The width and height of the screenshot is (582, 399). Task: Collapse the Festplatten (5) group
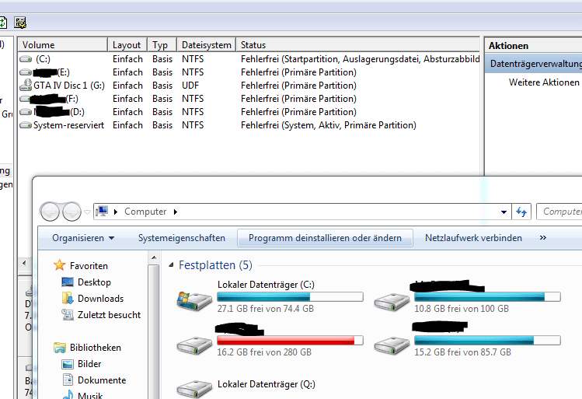(171, 265)
